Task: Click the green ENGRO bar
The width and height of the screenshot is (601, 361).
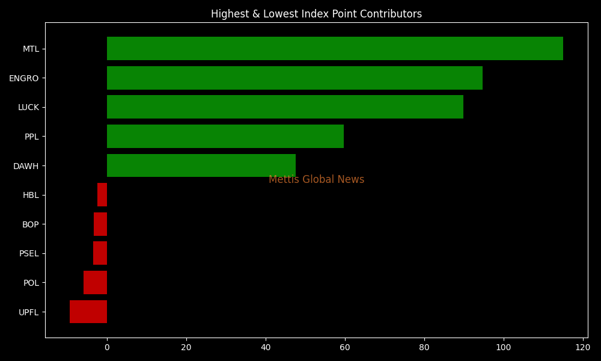Action: tap(294, 78)
